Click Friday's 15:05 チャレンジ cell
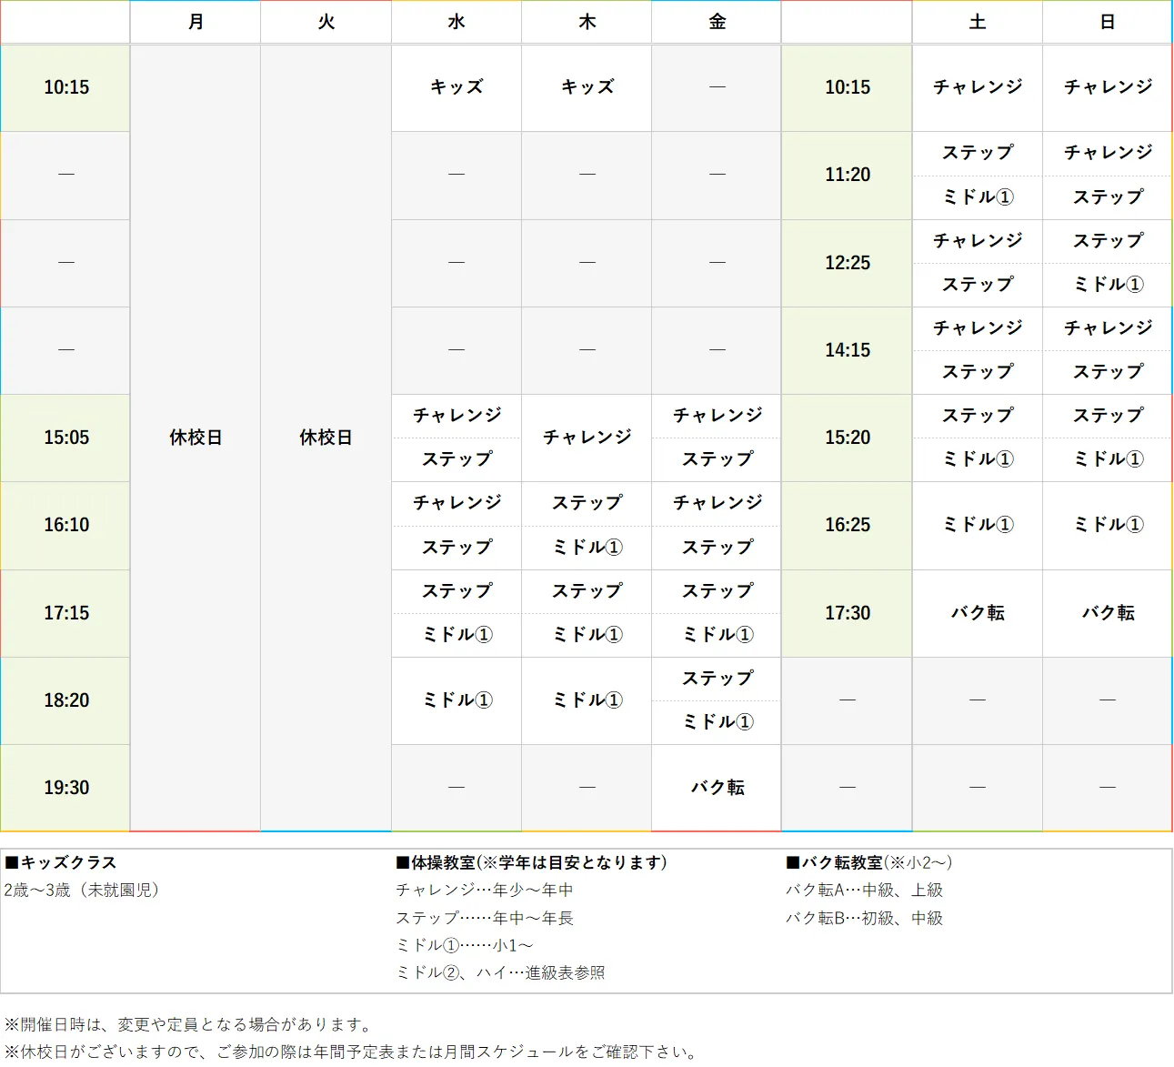 click(716, 416)
